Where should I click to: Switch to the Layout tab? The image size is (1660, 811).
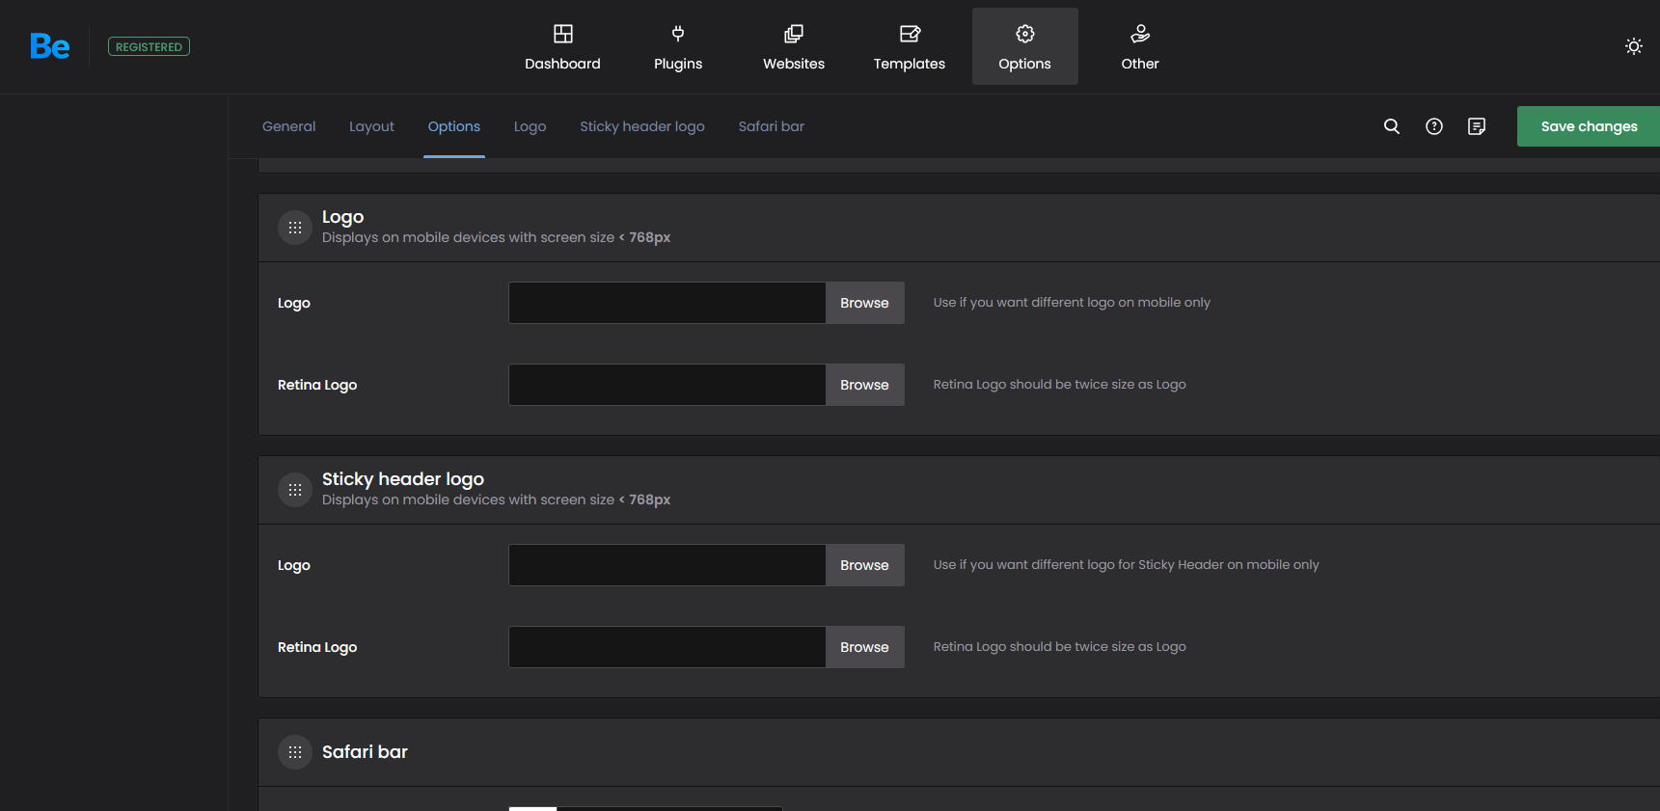coord(371,126)
